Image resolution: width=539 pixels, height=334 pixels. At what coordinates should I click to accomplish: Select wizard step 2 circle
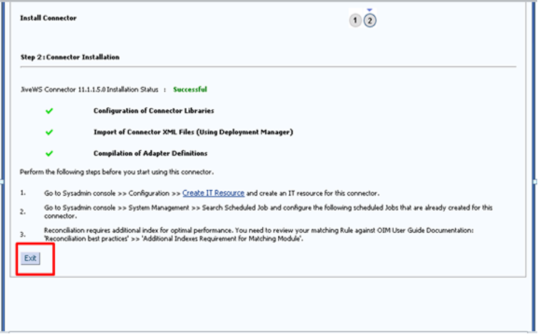pyautogui.click(x=370, y=21)
